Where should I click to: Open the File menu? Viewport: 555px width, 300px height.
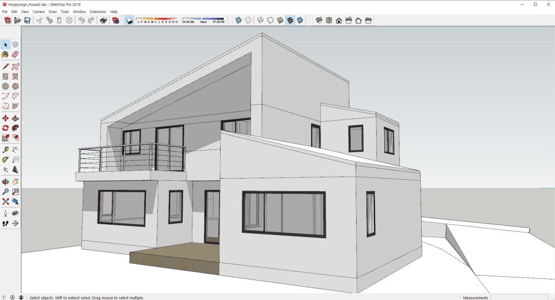pos(4,12)
